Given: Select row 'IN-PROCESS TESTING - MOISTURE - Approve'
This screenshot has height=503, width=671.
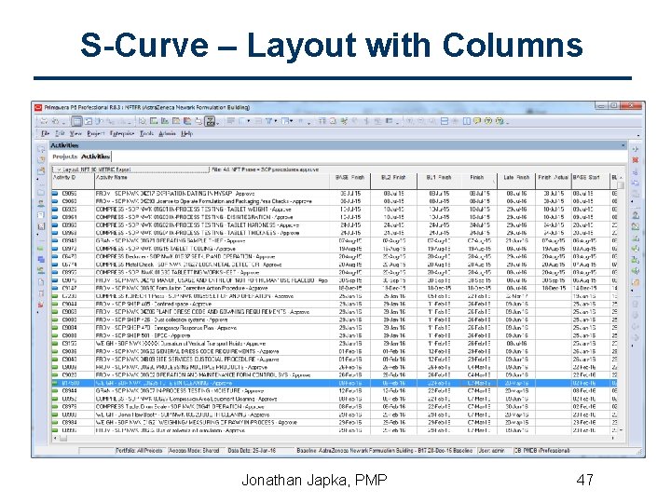Looking at the screenshot, I should tap(335, 391).
